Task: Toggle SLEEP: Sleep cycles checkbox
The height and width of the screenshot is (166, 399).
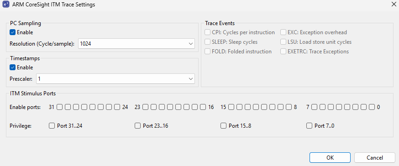Action: (x=208, y=41)
